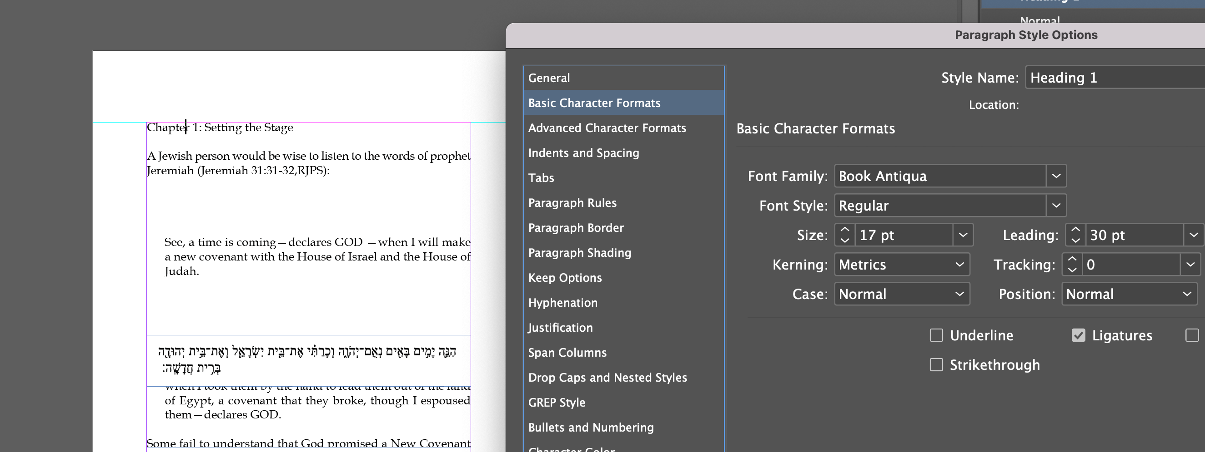Screen dimensions: 1205x452
Task: Open the Indents and Spacing section
Action: pos(583,152)
